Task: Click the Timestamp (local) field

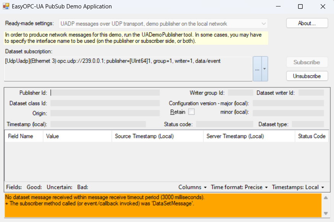Action: pyautogui.click(x=98, y=124)
